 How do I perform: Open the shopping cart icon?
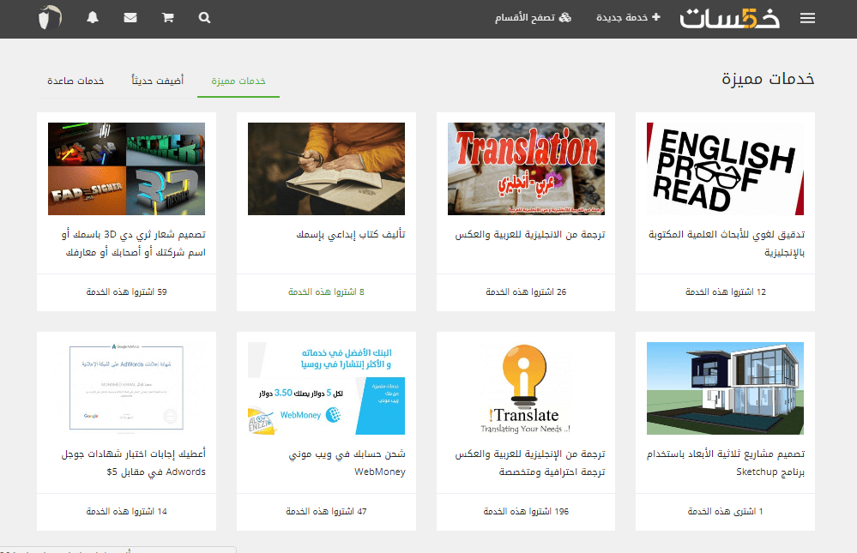[x=168, y=18]
